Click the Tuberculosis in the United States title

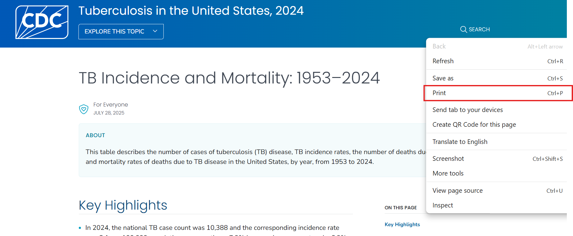[x=191, y=11]
